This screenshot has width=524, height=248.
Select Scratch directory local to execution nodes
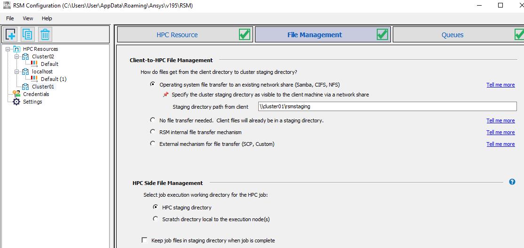(x=155, y=218)
